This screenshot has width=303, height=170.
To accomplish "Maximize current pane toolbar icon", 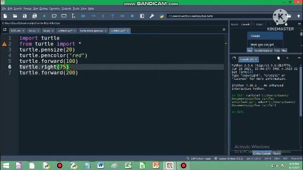I will (x=142, y=16).
